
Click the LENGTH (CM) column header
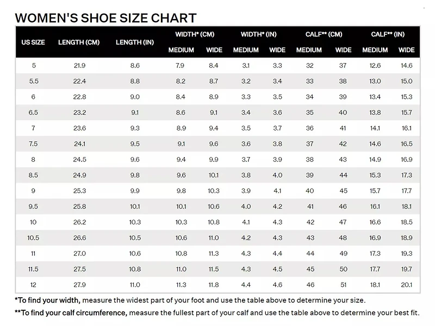79,42
